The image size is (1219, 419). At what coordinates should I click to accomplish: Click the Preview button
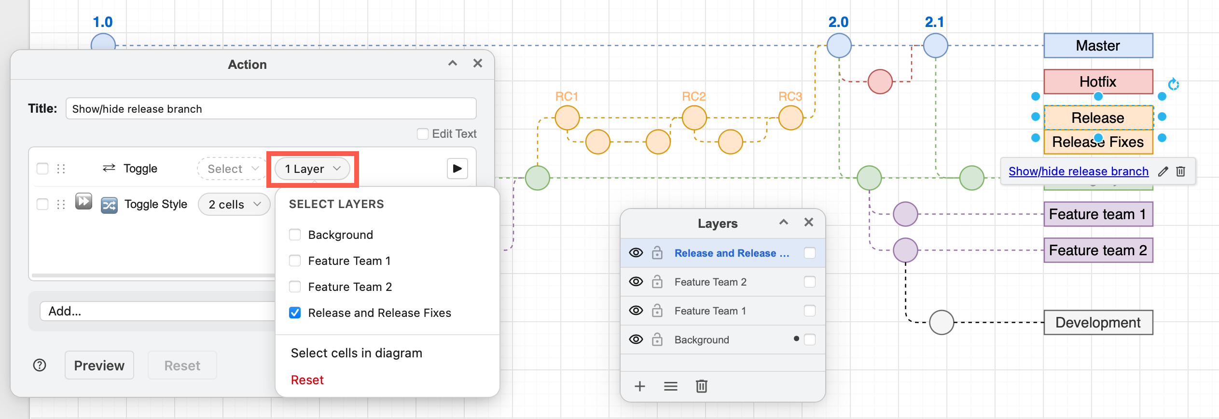tap(99, 366)
